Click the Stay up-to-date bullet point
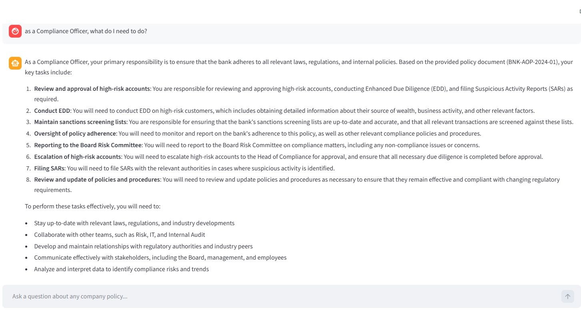This screenshot has height=328, width=581. (x=134, y=223)
